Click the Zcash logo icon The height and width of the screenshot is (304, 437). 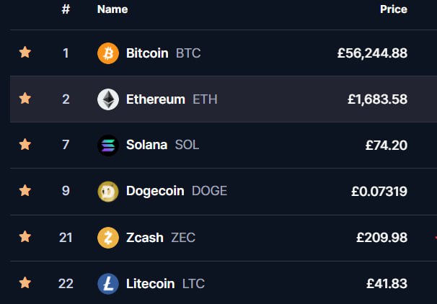pos(107,238)
